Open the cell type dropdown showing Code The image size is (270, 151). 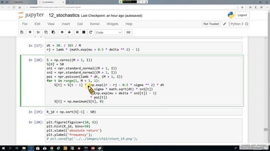(x=109, y=32)
